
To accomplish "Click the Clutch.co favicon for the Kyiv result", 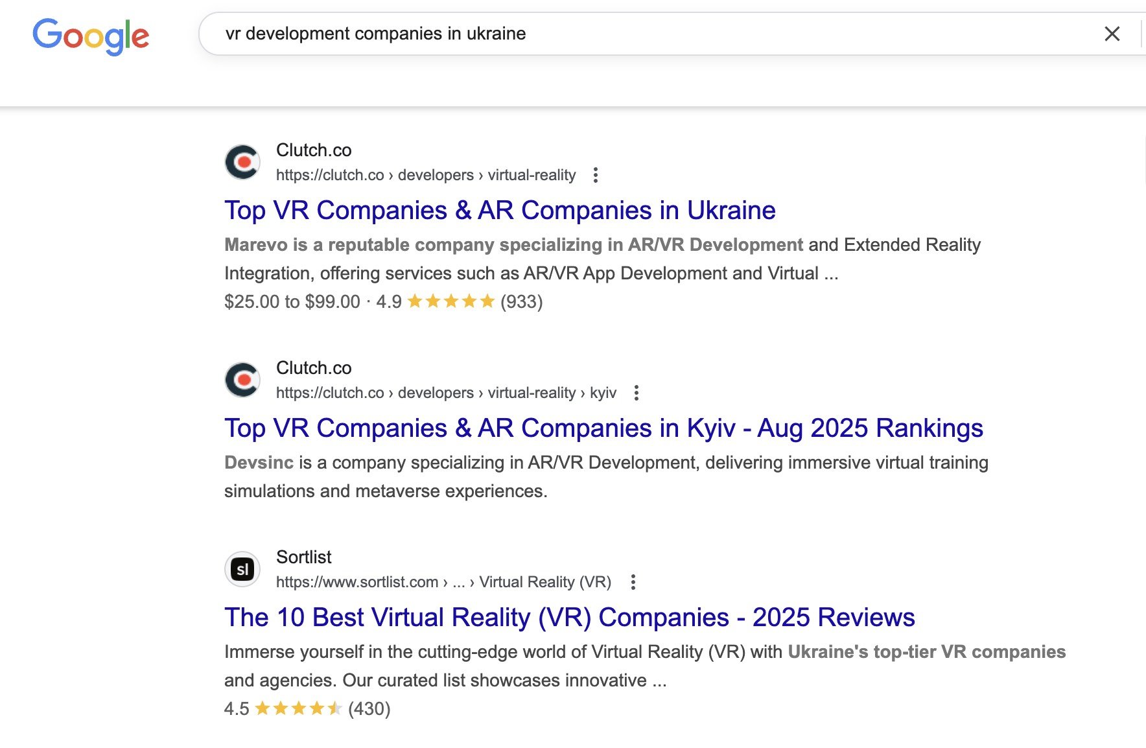I will tap(242, 380).
